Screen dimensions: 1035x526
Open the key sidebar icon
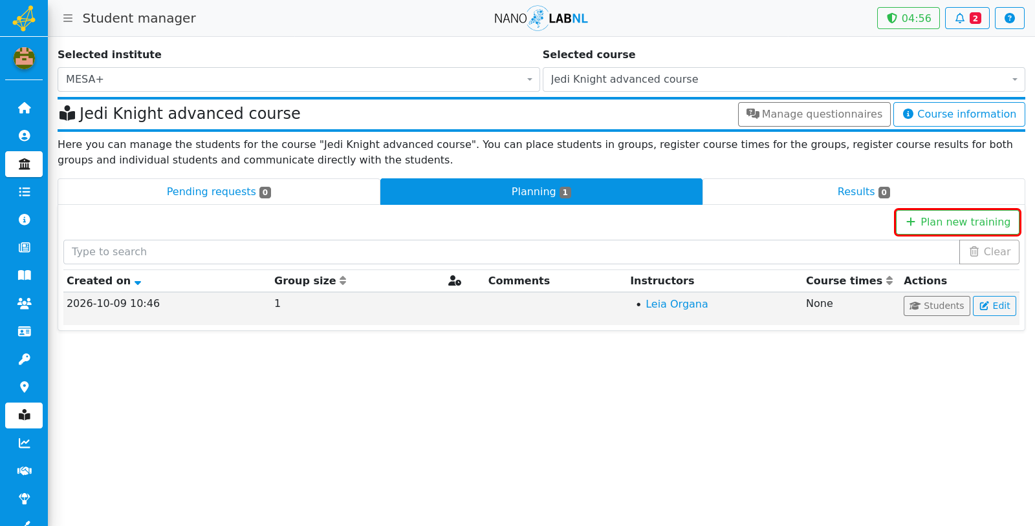(x=24, y=359)
